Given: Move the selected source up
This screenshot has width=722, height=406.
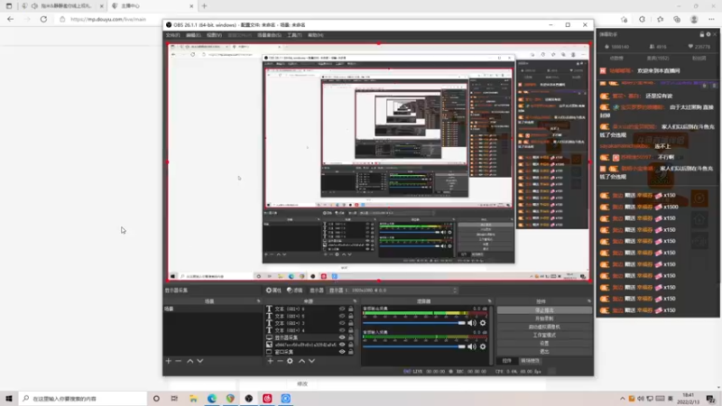Looking at the screenshot, I should coord(302,362).
